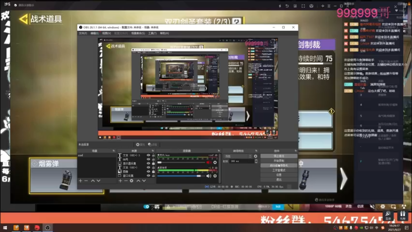The height and width of the screenshot is (232, 412).
Task: Mute desktop audio with the speaker icon
Action: click(209, 176)
